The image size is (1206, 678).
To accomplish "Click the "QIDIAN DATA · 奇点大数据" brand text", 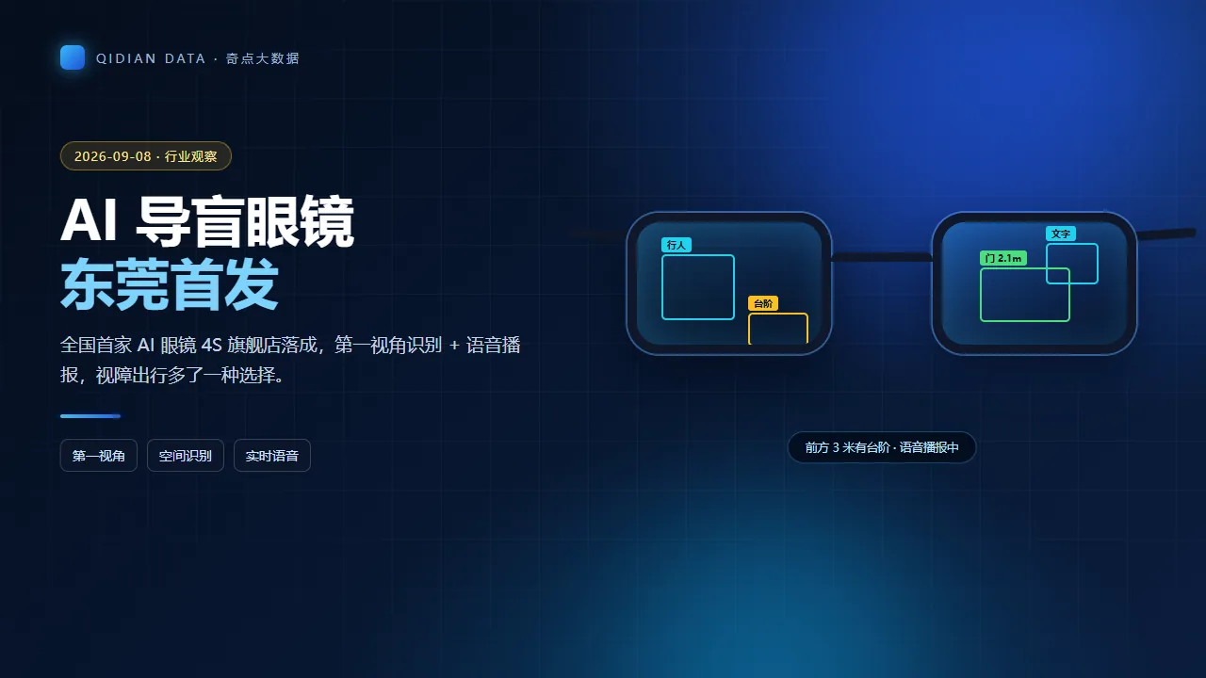I will point(198,58).
